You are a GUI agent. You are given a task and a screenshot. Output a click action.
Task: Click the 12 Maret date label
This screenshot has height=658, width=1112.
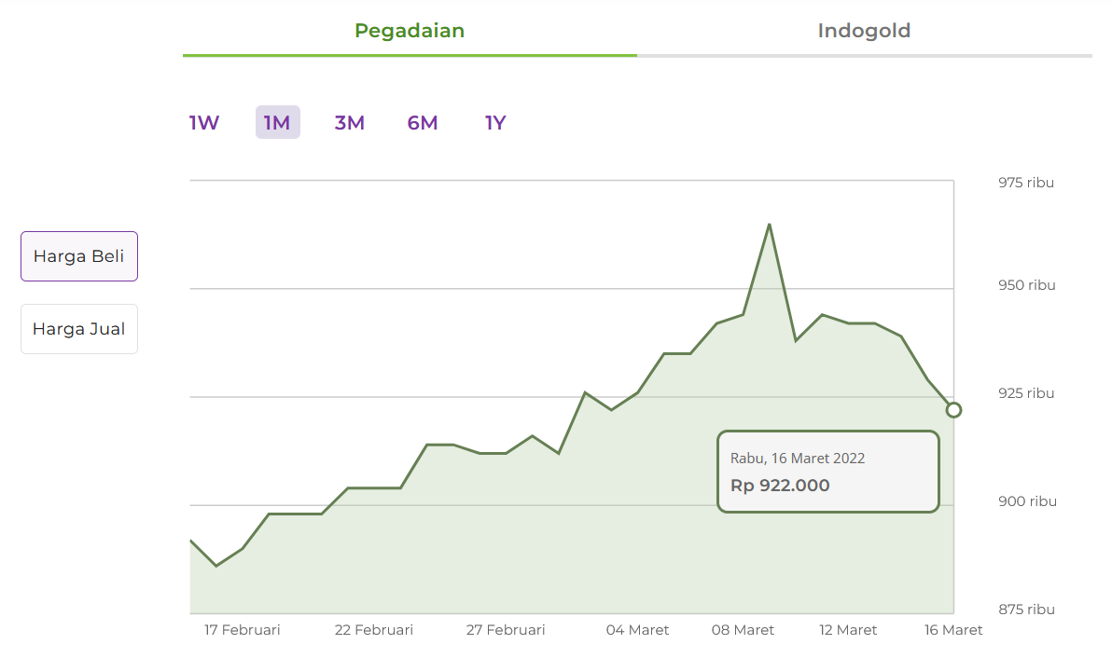pyautogui.click(x=848, y=630)
